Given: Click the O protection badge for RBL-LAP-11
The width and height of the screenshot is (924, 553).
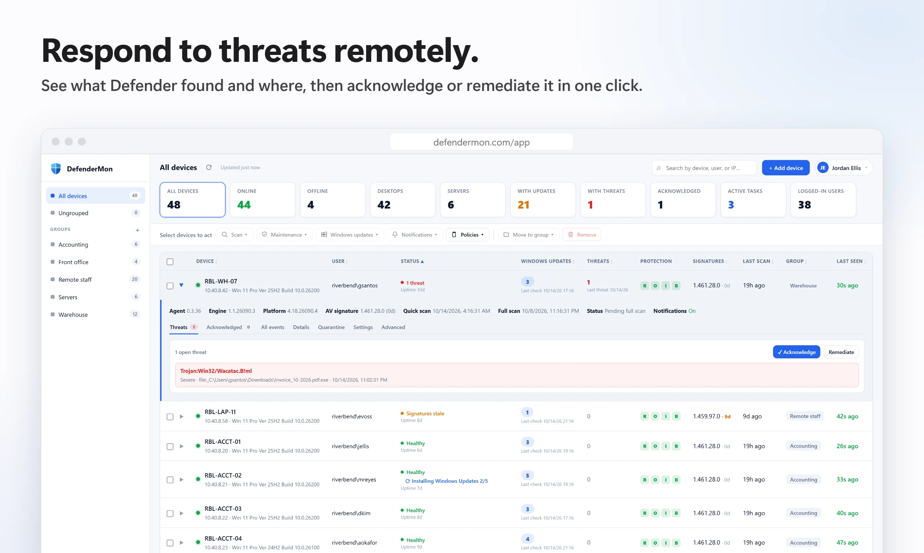Looking at the screenshot, I should tap(655, 416).
